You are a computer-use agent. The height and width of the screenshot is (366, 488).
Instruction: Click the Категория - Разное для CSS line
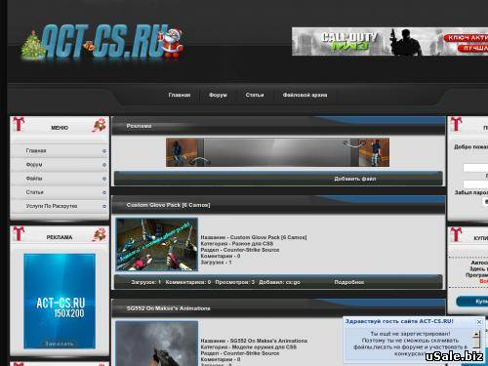coord(237,244)
